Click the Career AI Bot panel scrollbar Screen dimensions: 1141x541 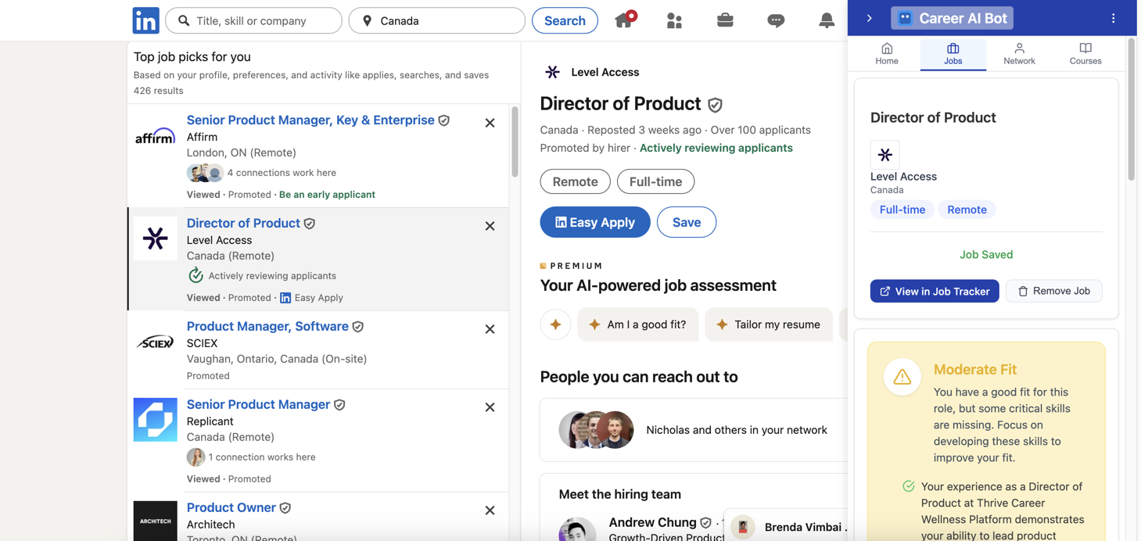point(1131,109)
